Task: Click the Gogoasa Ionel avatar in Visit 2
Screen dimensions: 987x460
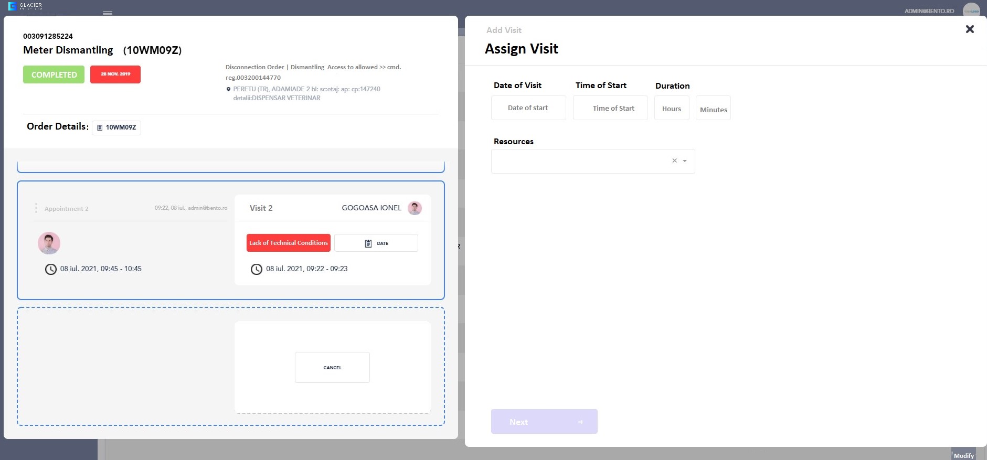Action: click(415, 208)
